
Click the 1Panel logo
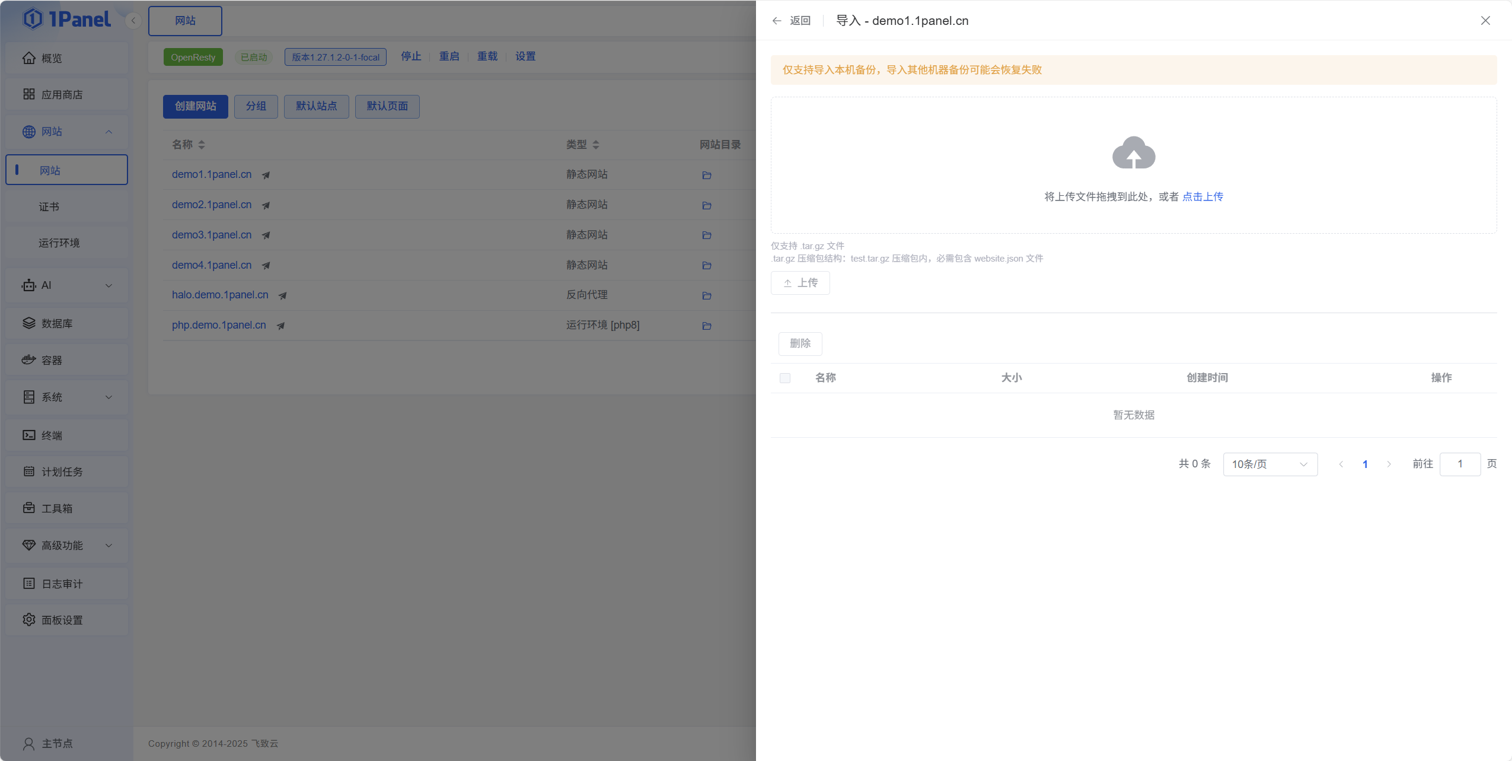pyautogui.click(x=66, y=19)
